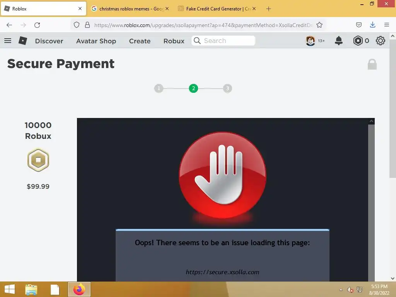Click the payment frame scroll-up arrow
Viewport: 396px width, 297px height.
pos(371,121)
